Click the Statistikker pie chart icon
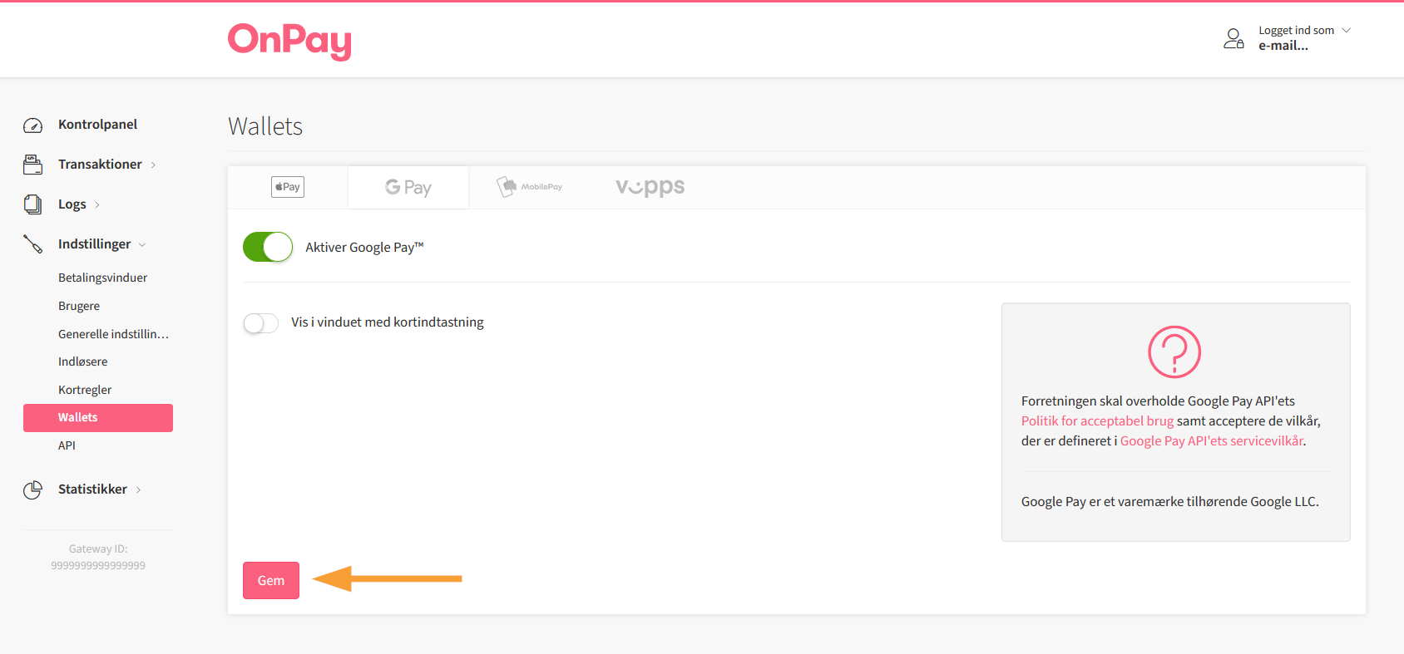 coord(32,490)
